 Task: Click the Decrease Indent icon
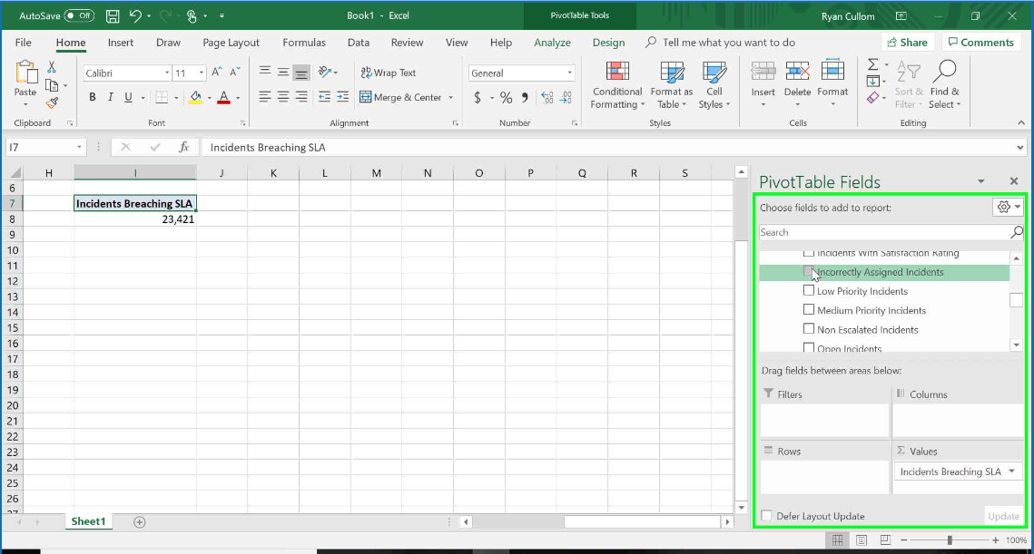324,98
